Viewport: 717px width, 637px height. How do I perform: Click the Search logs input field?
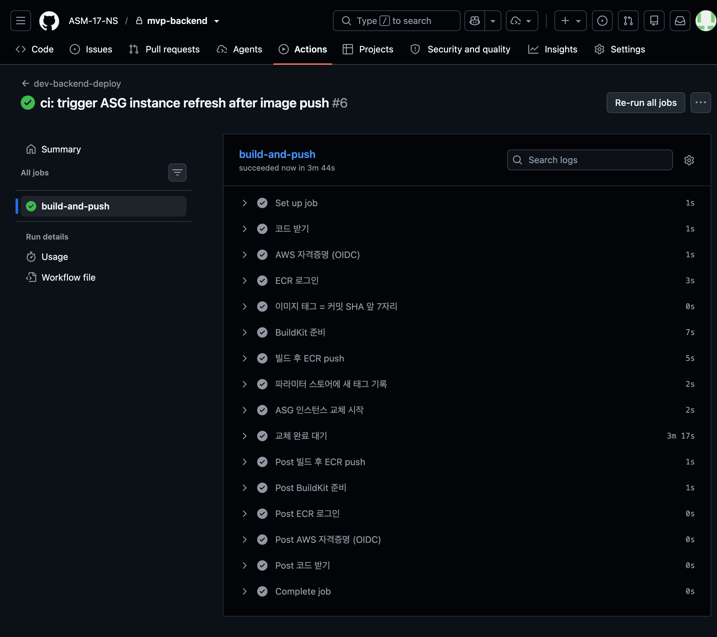(x=590, y=160)
